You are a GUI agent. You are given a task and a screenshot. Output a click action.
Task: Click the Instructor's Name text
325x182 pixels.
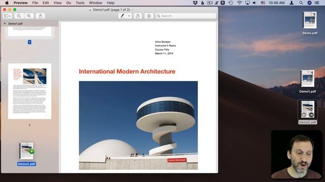click(x=165, y=45)
